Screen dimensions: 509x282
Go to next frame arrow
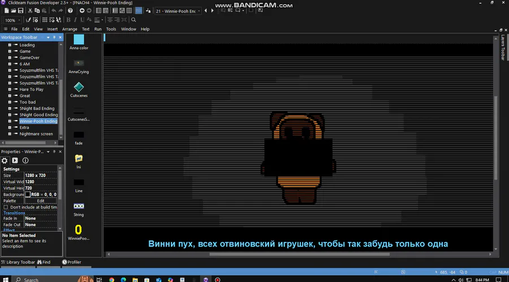point(212,11)
